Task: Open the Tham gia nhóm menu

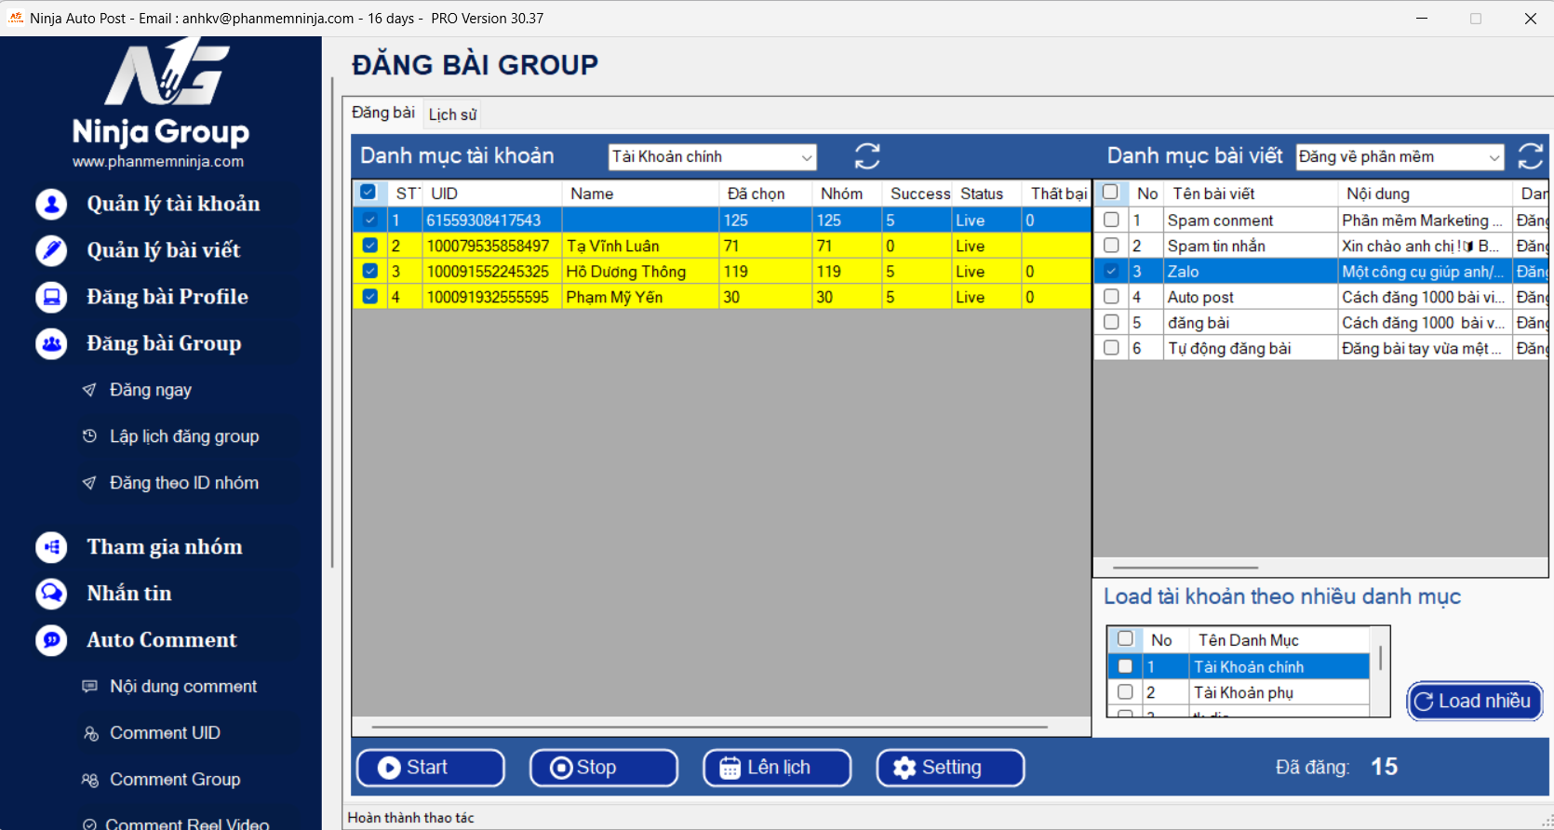Action: click(165, 547)
